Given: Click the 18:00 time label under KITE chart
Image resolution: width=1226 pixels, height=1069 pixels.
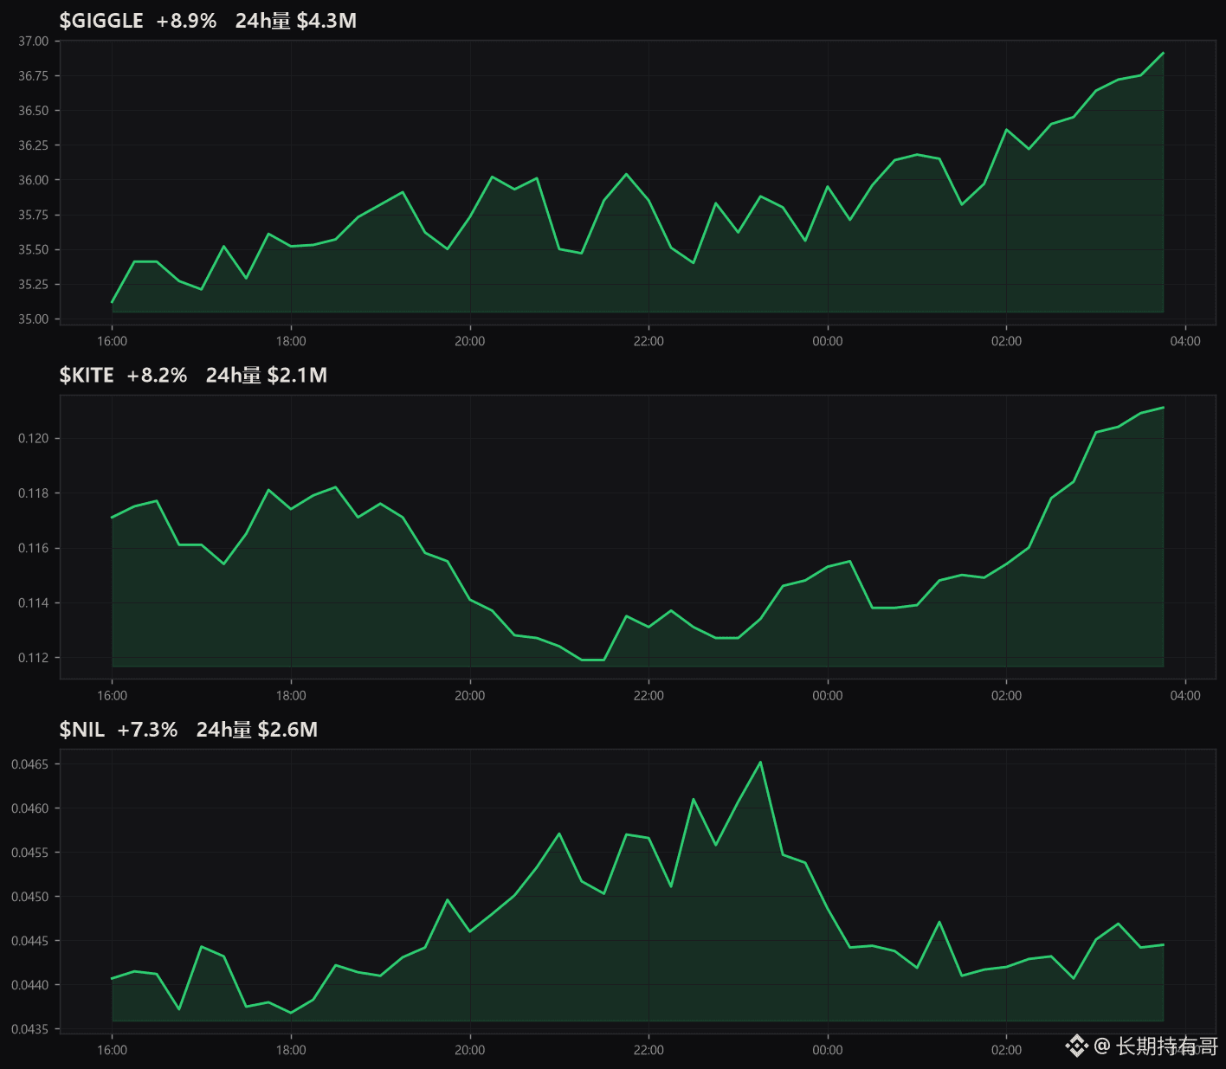Looking at the screenshot, I should pos(291,695).
